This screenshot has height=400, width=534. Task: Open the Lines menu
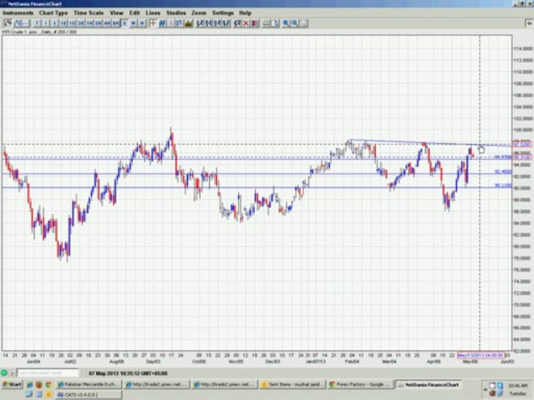coord(153,13)
